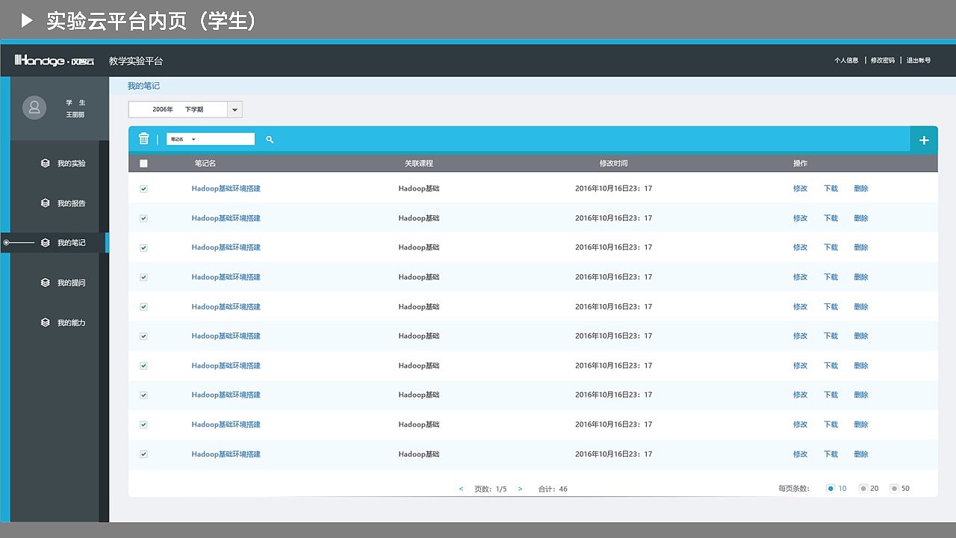Click the trash delete icon in toolbar
The height and width of the screenshot is (538, 956).
click(x=144, y=139)
